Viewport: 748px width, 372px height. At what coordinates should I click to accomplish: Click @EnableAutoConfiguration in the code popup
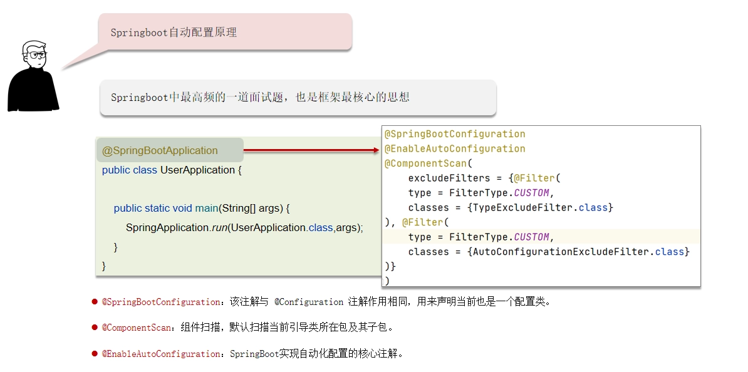pyautogui.click(x=455, y=149)
